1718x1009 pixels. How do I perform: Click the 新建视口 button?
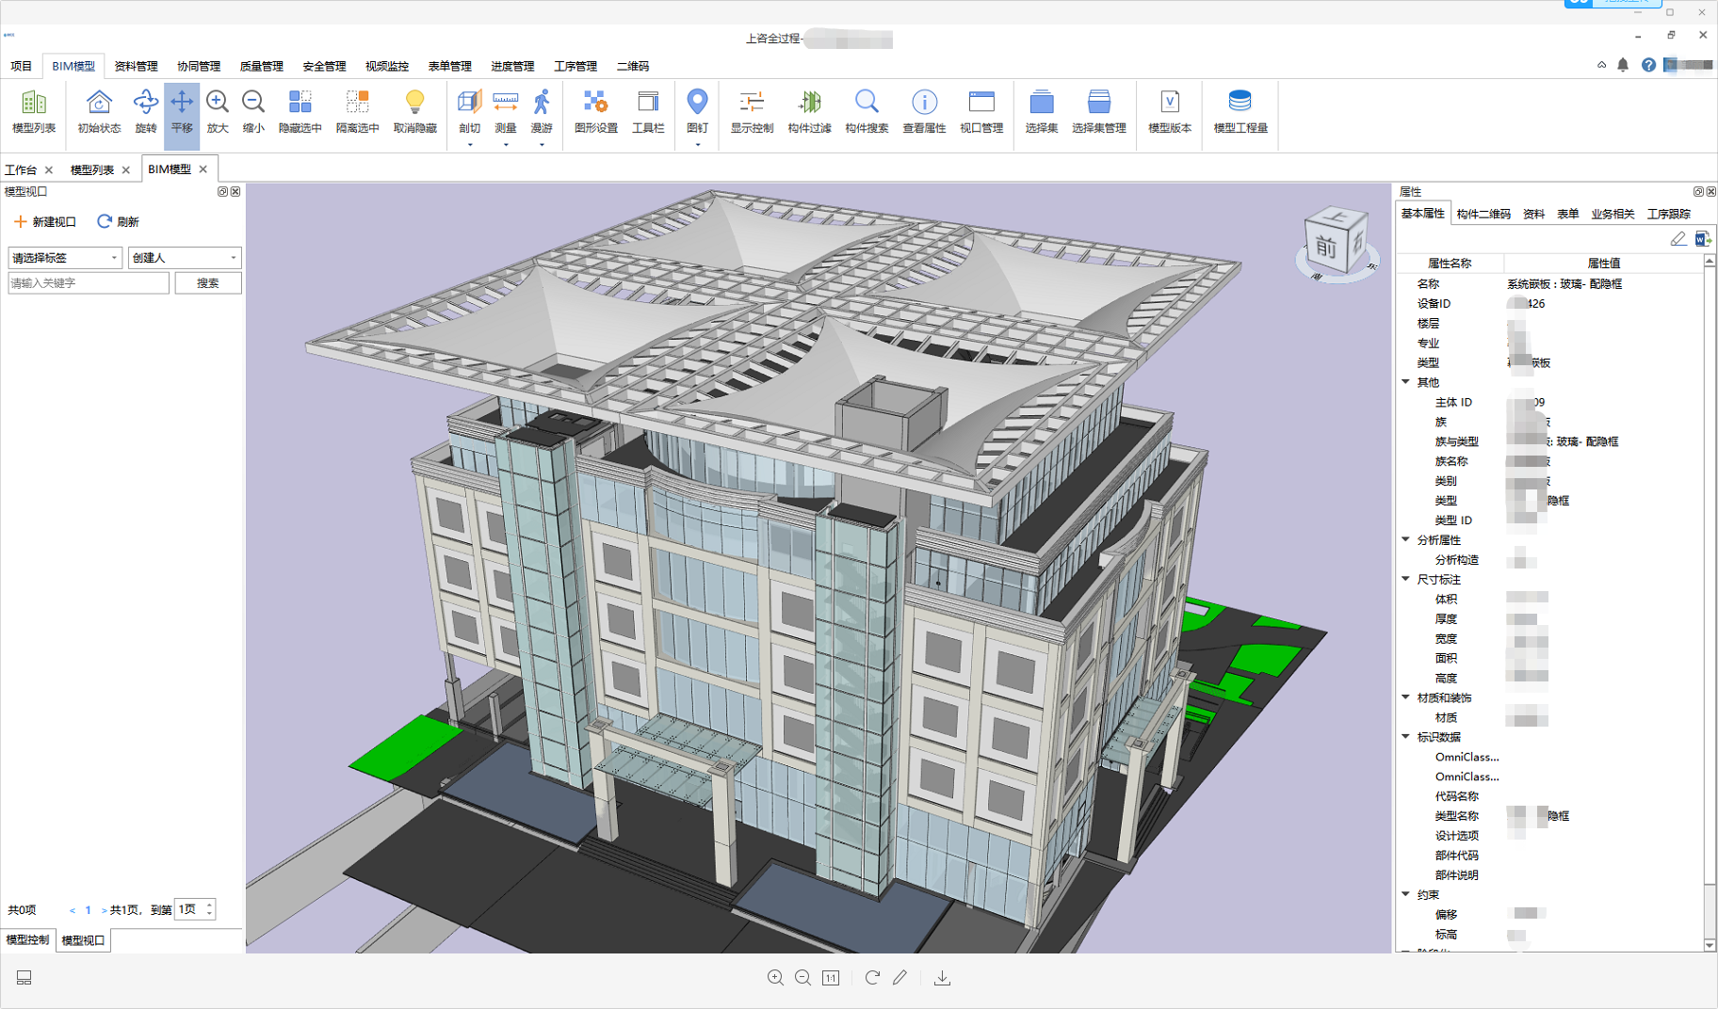[45, 222]
